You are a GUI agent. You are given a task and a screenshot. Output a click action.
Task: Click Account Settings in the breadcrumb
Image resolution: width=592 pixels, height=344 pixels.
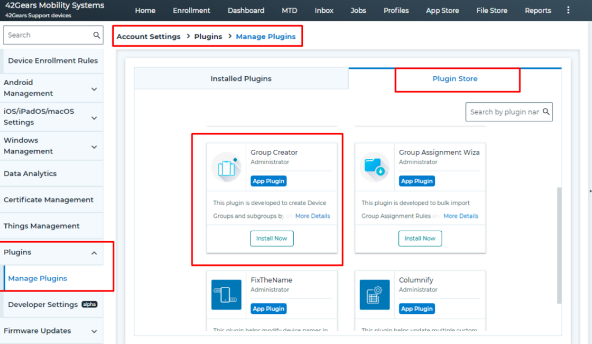tap(148, 36)
